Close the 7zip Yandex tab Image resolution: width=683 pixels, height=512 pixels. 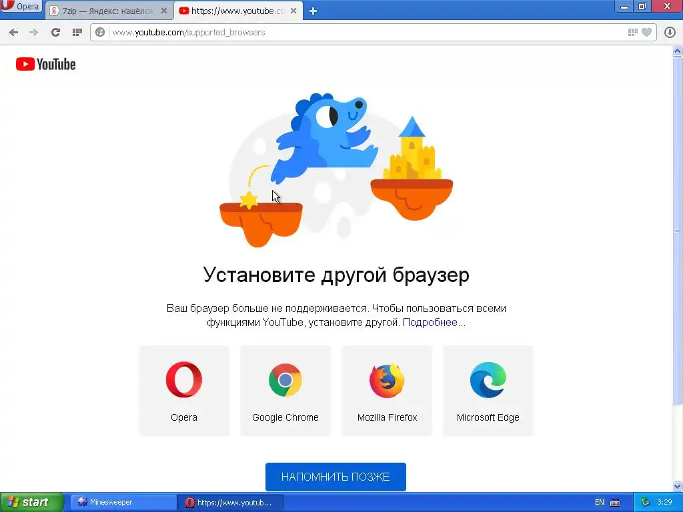click(164, 11)
